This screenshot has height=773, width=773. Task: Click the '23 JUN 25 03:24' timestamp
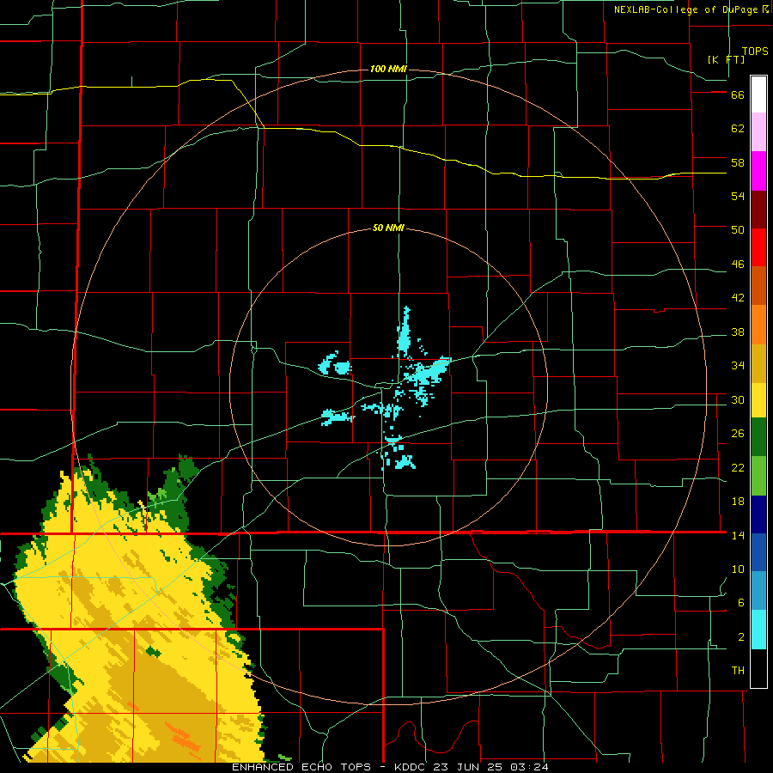[491, 767]
